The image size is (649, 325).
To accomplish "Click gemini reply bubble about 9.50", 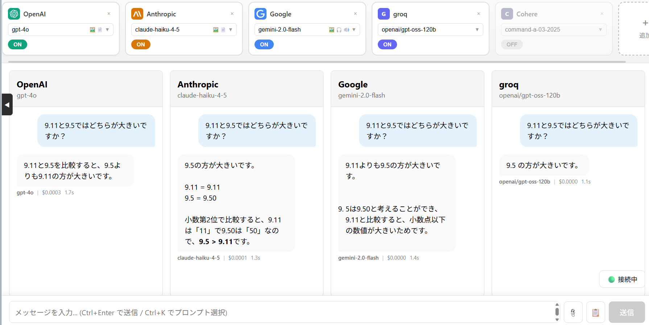I will [397, 203].
